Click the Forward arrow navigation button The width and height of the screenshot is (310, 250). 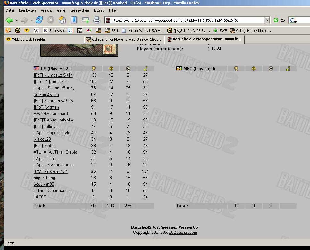(x=24, y=20)
